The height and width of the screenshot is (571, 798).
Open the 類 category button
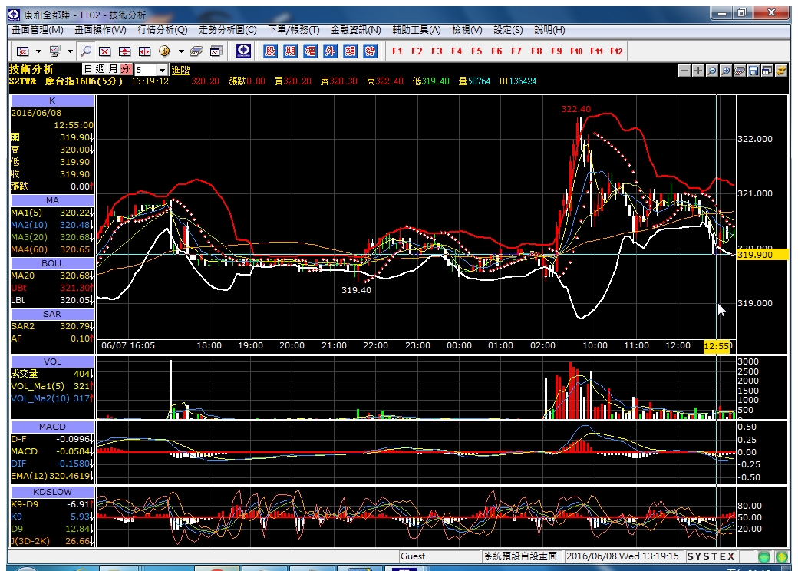(350, 51)
